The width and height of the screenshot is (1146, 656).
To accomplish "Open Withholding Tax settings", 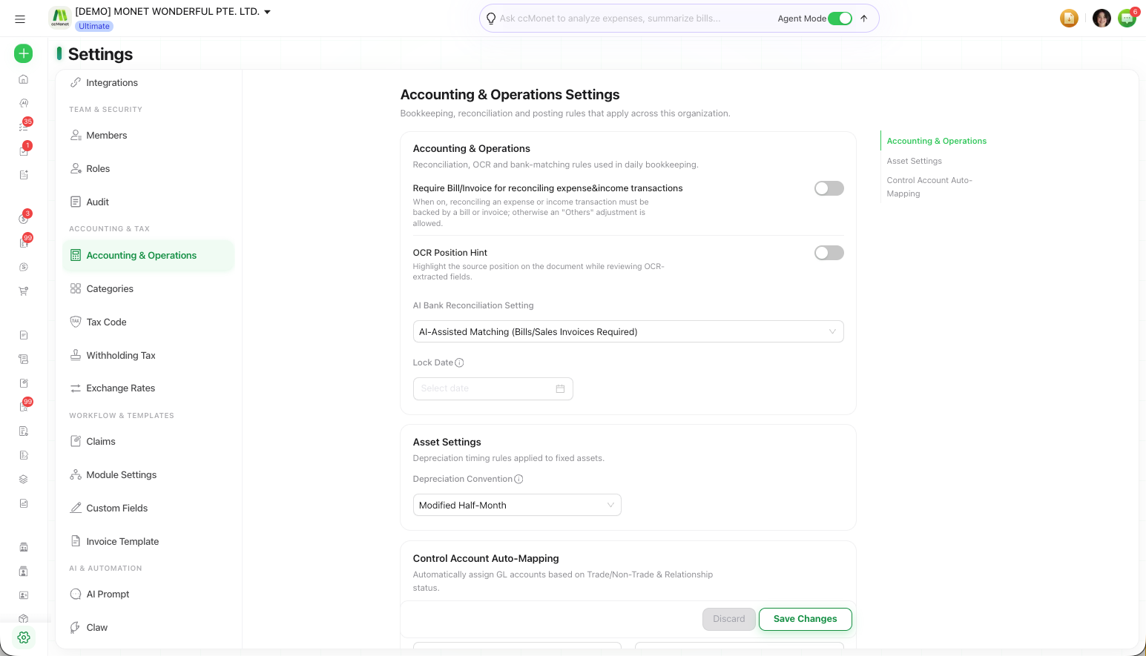I will [x=148, y=355].
